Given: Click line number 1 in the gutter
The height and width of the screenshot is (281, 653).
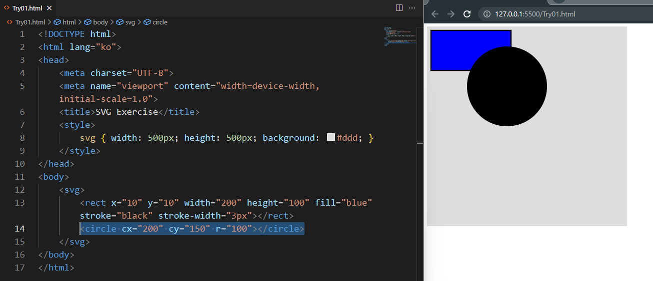Looking at the screenshot, I should [22, 34].
